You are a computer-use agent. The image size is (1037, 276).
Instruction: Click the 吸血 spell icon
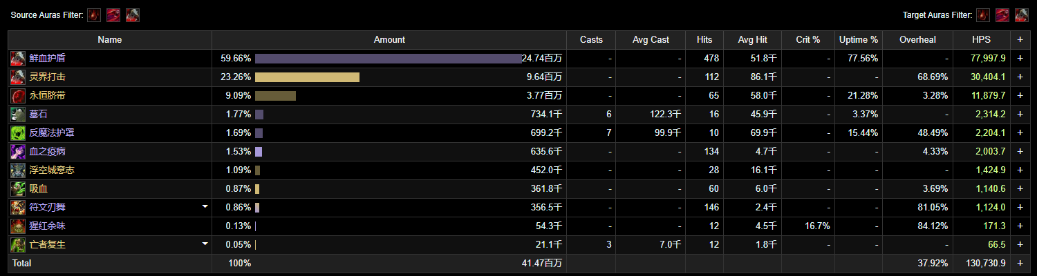coord(18,189)
